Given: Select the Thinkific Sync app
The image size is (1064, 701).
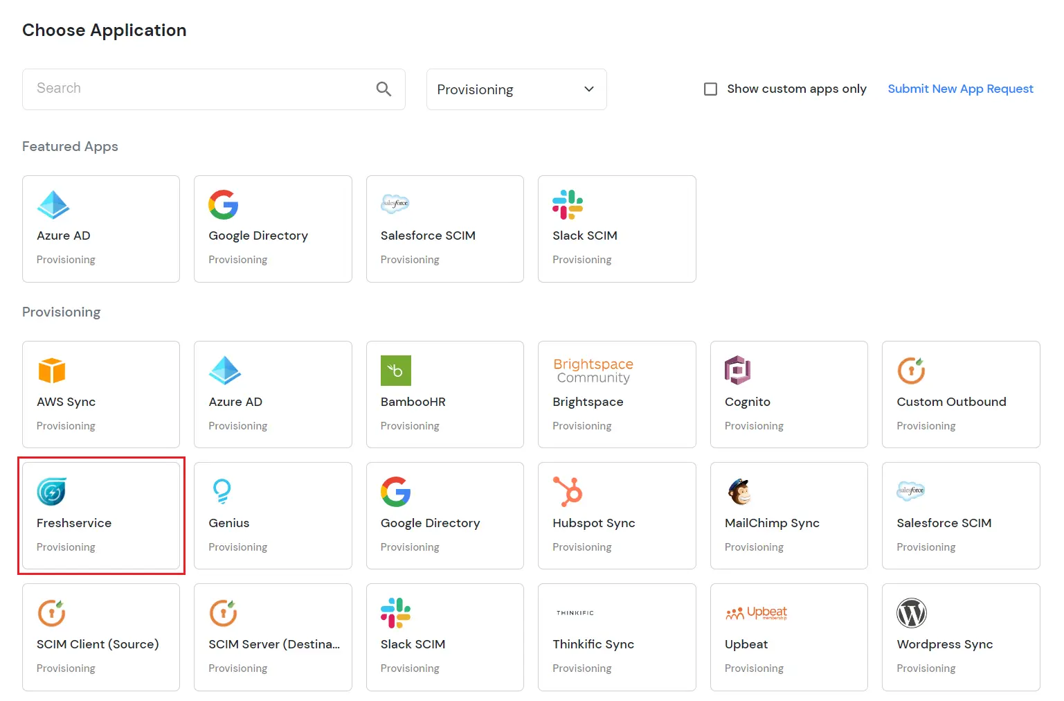Looking at the screenshot, I should point(616,637).
